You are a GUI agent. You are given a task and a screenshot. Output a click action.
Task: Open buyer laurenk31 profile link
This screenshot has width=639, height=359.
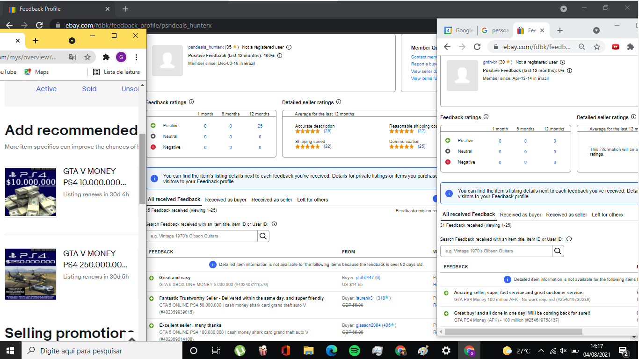(x=366, y=298)
